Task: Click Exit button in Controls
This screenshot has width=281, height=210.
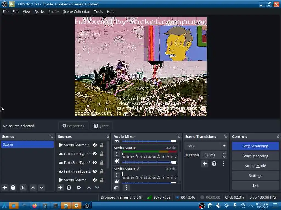Action: [255, 186]
